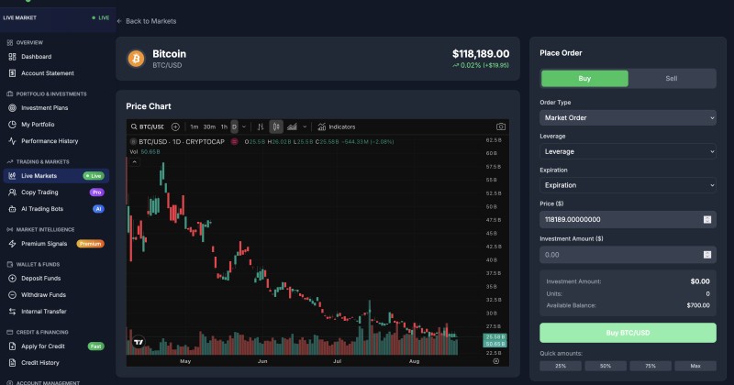Click the My Portfolio pie icon

pos(12,125)
